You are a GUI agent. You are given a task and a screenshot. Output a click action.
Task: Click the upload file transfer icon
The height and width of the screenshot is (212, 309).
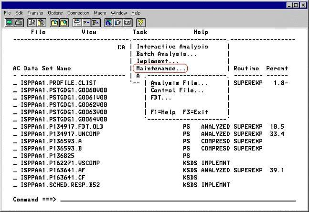click(54, 22)
